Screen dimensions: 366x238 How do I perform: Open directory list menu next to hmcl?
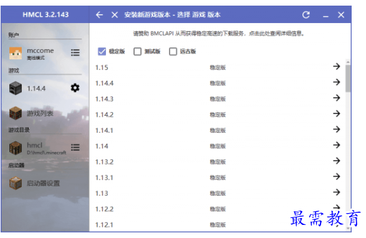tap(75, 147)
